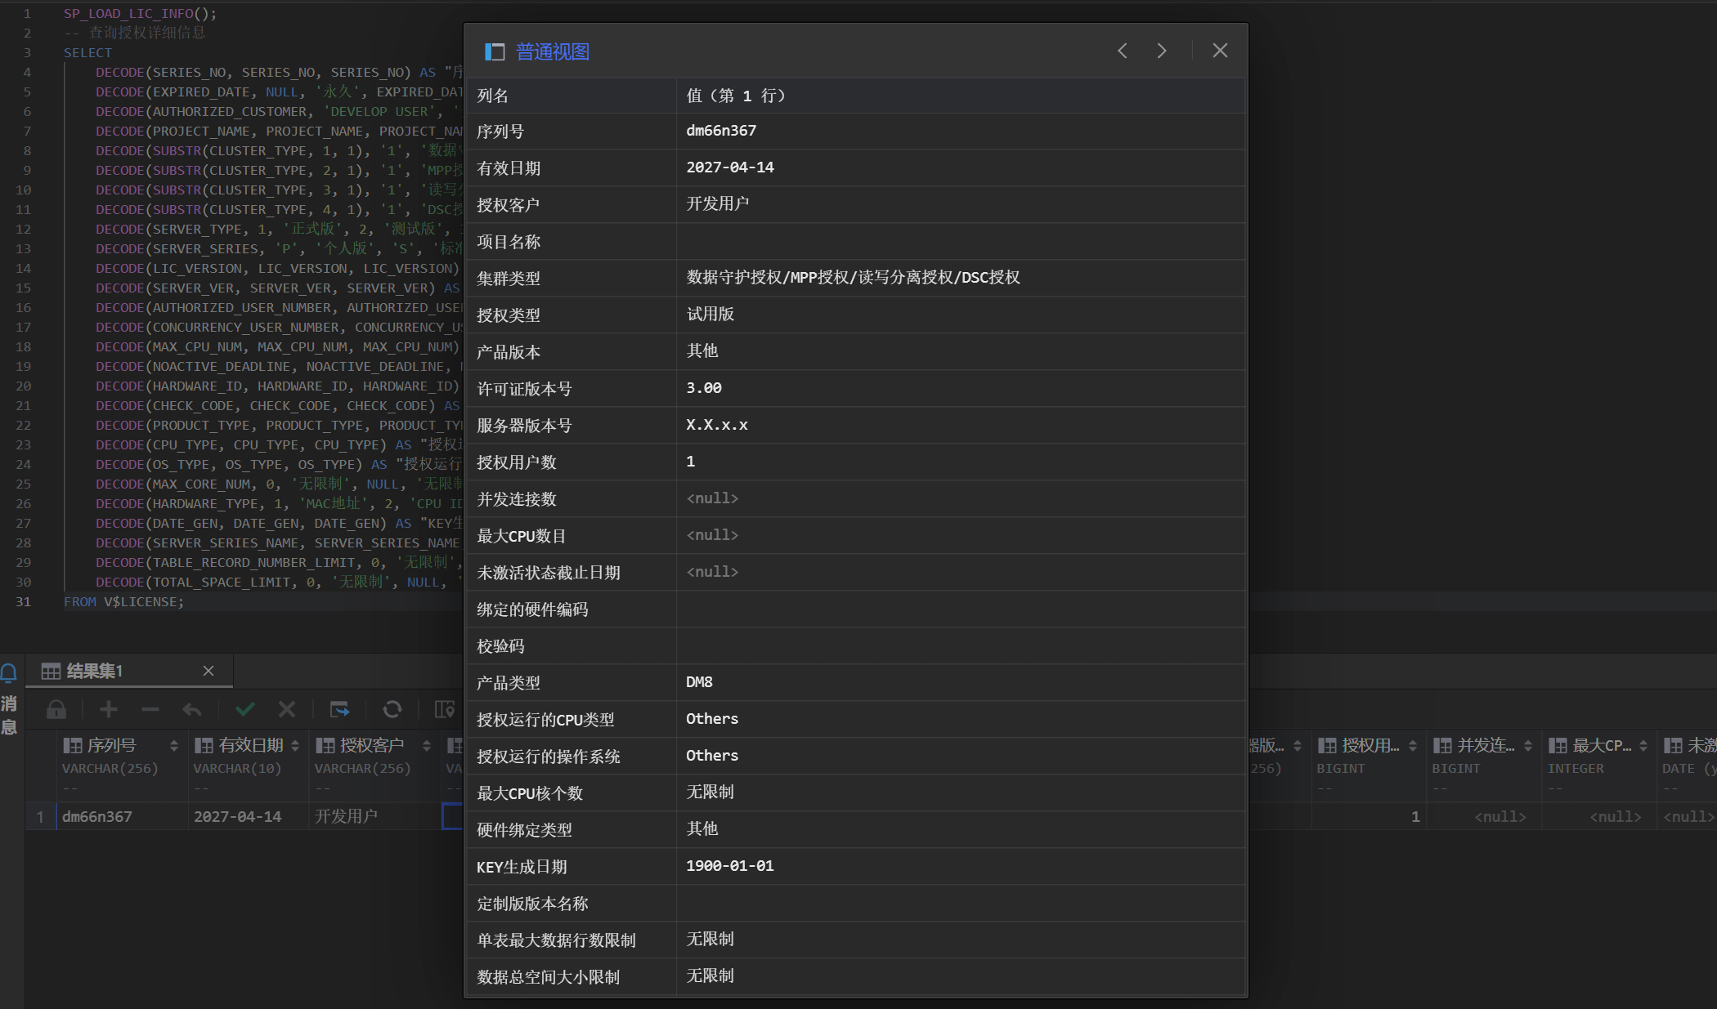This screenshot has width=1717, height=1009.
Task: Click the 授权客户 value 开发用户 in the dialog
Action: pos(718,203)
